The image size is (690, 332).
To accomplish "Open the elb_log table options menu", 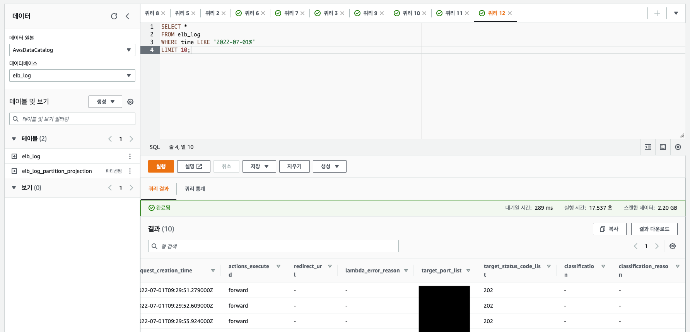I will [130, 156].
